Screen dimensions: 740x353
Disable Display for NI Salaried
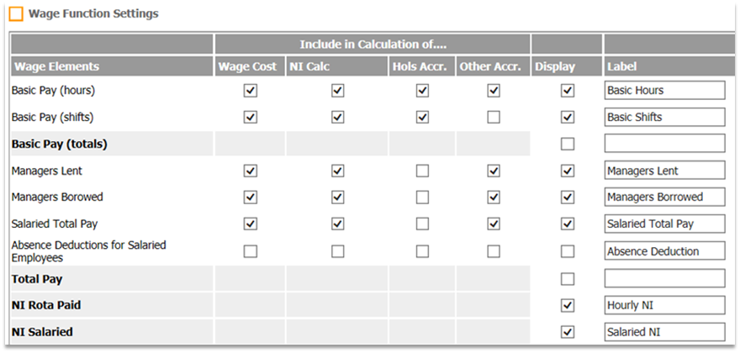point(568,332)
